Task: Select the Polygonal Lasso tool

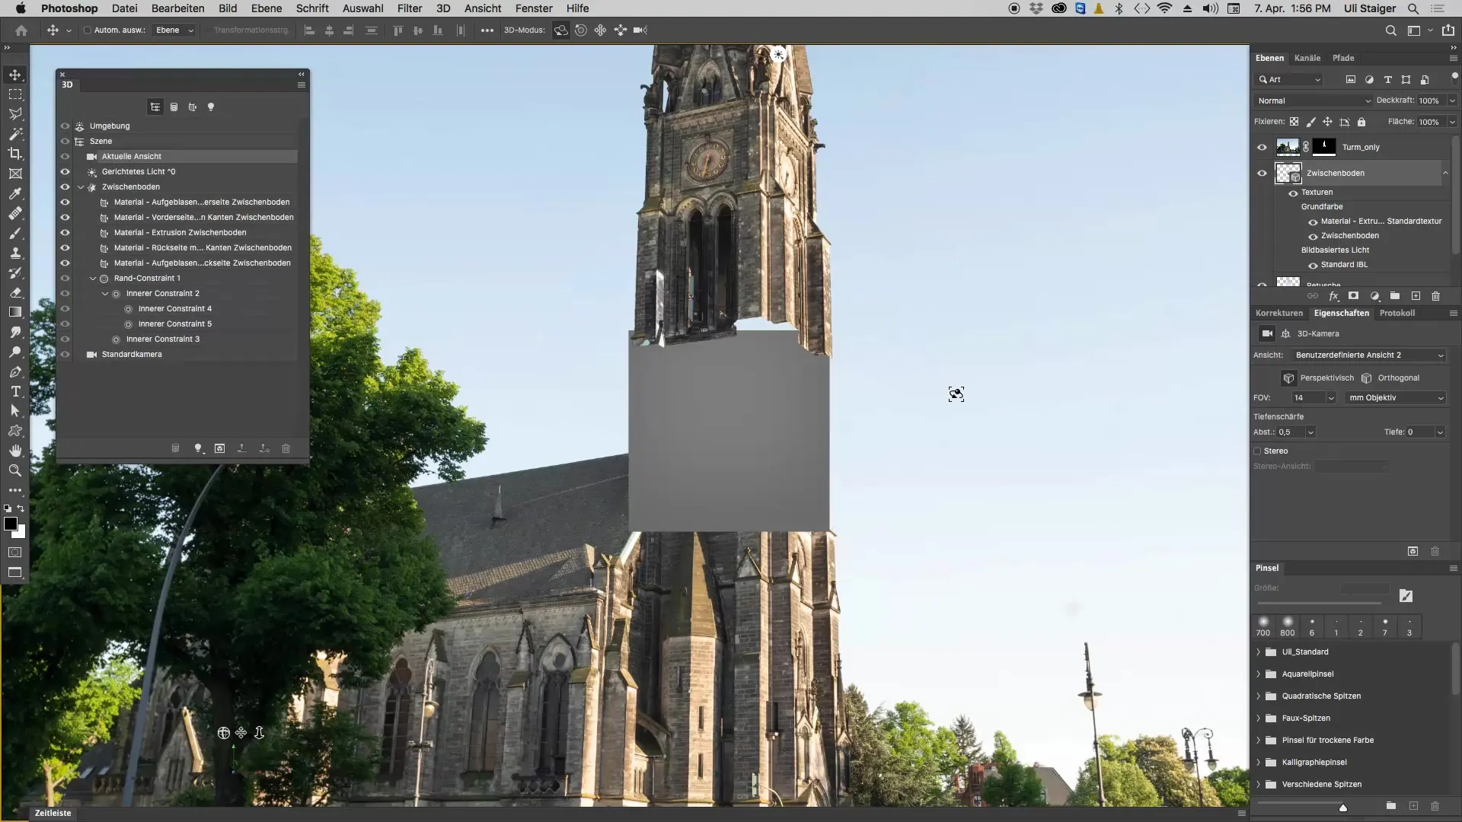Action: click(15, 114)
